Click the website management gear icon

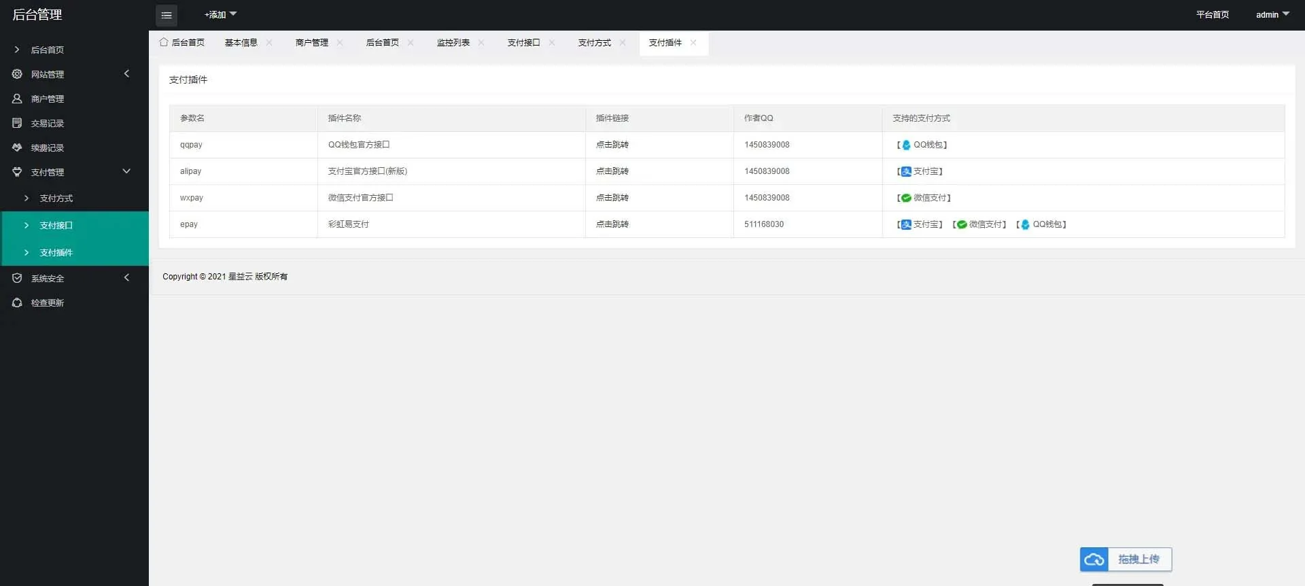tap(17, 74)
